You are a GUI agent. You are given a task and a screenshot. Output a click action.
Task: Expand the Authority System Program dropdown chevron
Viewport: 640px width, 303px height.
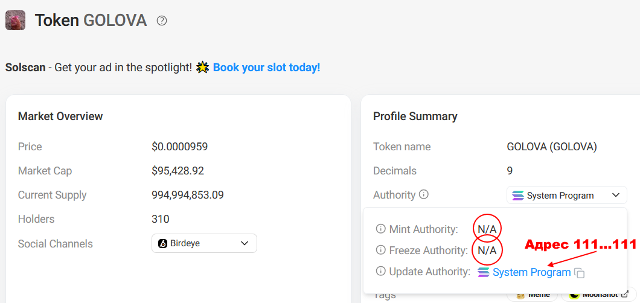[615, 196]
